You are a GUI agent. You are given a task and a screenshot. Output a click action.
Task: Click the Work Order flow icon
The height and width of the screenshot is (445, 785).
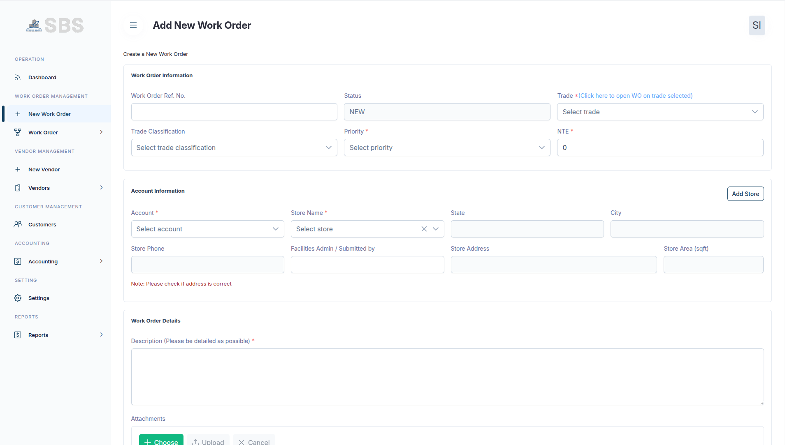point(18,132)
